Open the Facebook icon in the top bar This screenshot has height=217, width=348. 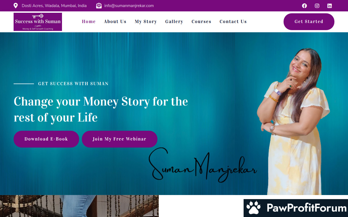coord(304,6)
